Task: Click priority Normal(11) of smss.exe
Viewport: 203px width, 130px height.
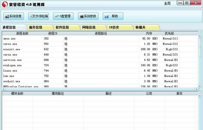Action: pos(170,38)
